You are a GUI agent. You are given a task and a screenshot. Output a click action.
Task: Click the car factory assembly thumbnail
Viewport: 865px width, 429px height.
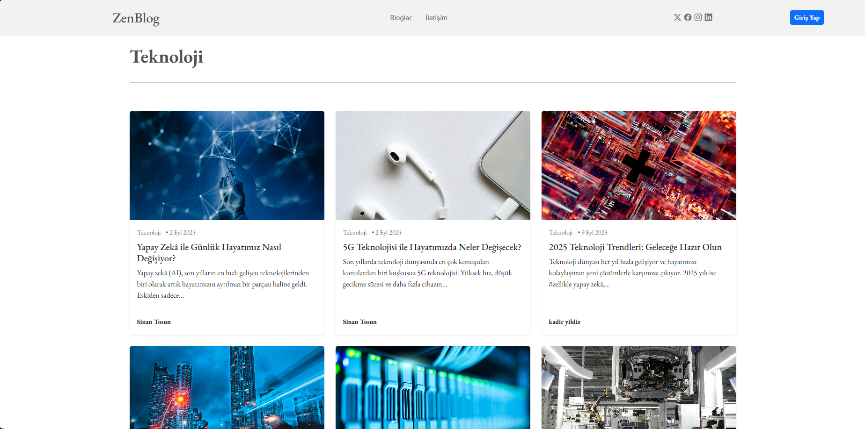[638, 387]
